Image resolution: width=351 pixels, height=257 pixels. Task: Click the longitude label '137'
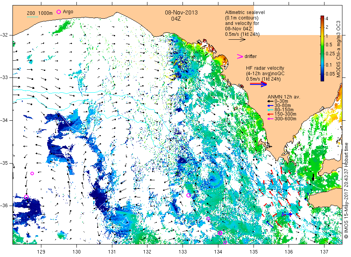click(x=324, y=252)
